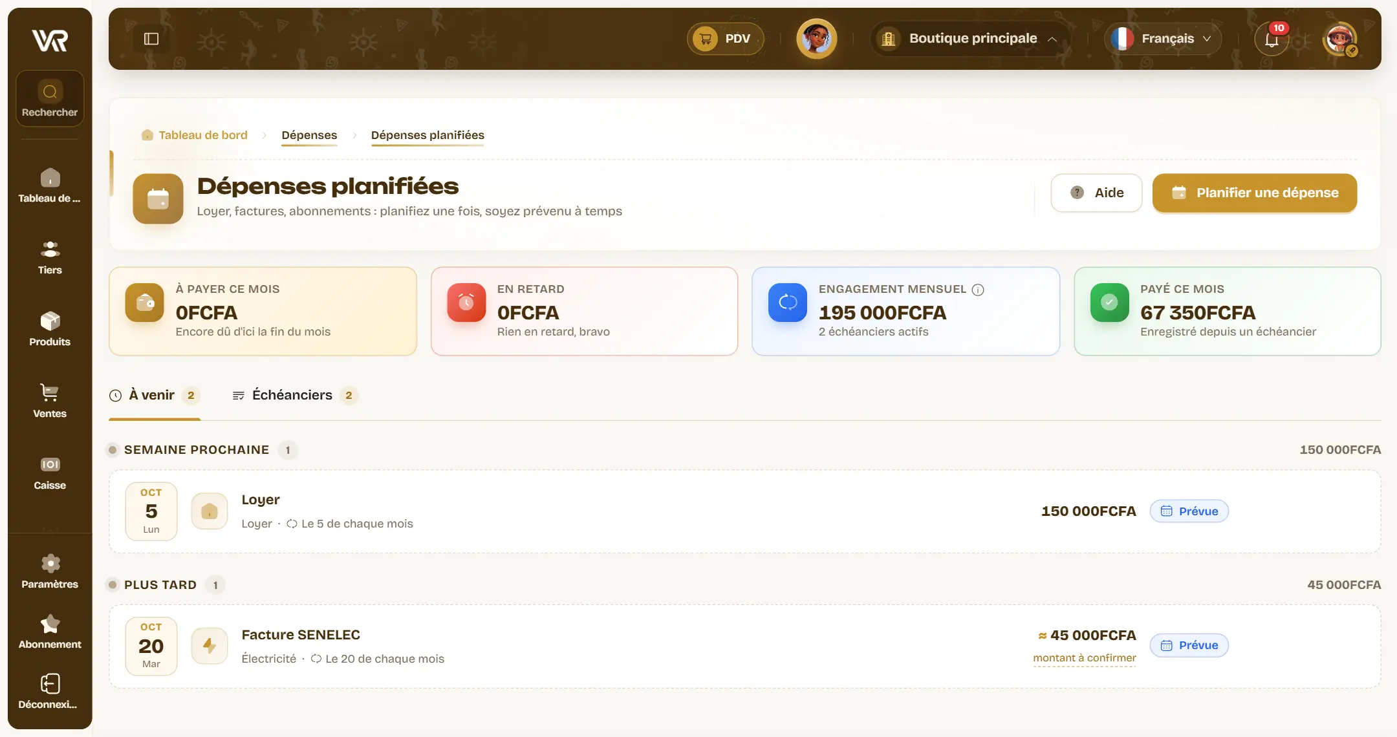Click Déconnexion to log out
Image resolution: width=1397 pixels, height=737 pixels.
[x=50, y=692]
